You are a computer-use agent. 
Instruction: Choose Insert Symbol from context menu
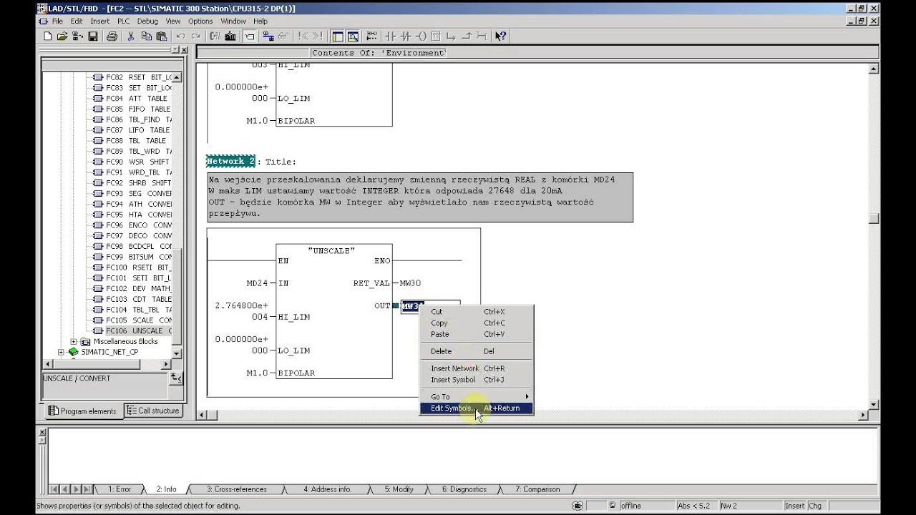coord(476,380)
